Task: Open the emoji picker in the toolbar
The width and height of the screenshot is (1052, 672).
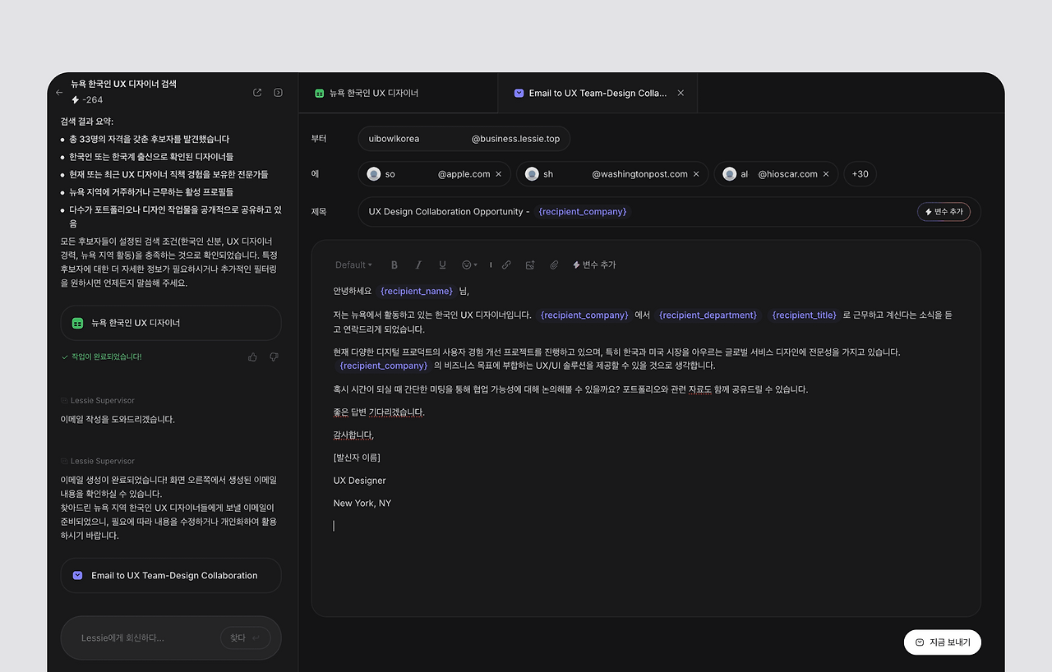Action: point(466,265)
